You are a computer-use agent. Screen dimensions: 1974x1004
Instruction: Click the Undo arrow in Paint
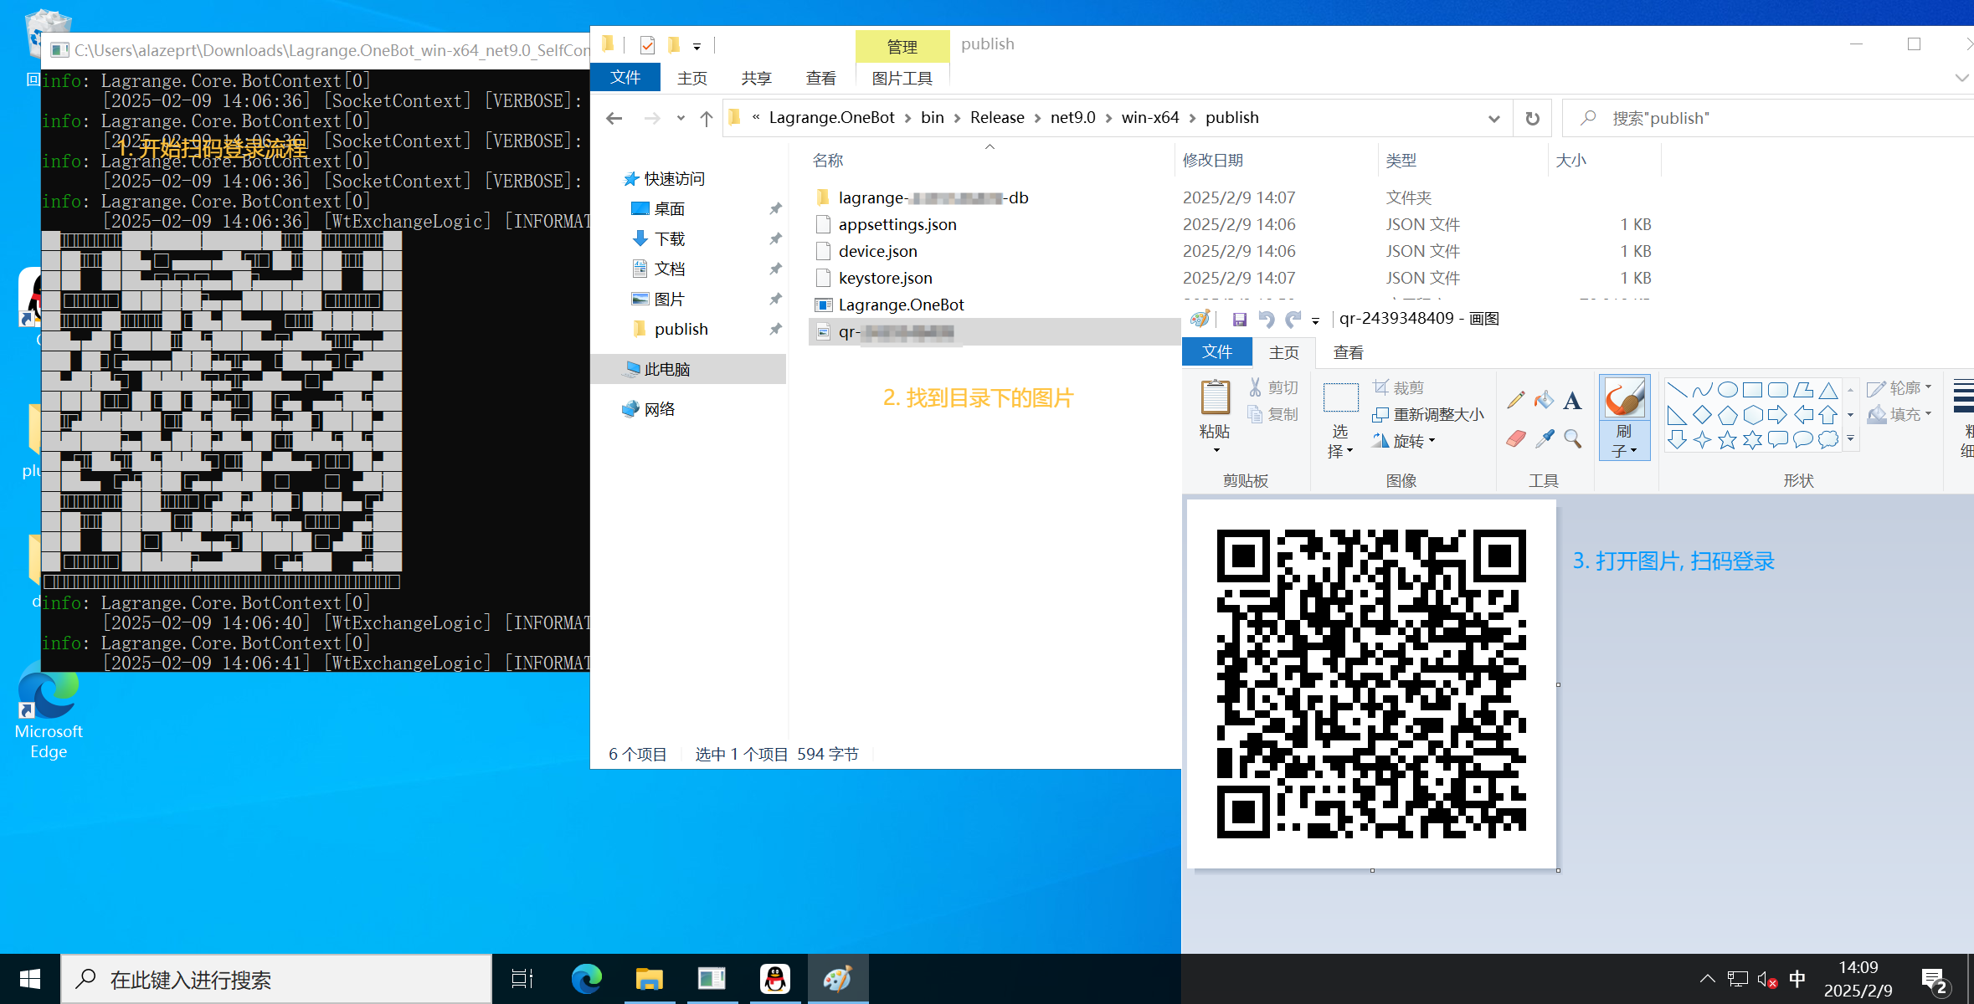[1267, 319]
